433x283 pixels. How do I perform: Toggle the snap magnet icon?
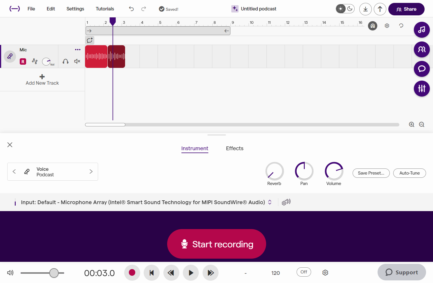[x=373, y=26]
